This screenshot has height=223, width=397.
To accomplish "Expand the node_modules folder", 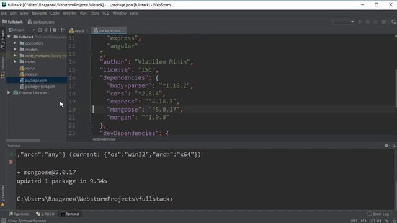I will [x=15, y=55].
